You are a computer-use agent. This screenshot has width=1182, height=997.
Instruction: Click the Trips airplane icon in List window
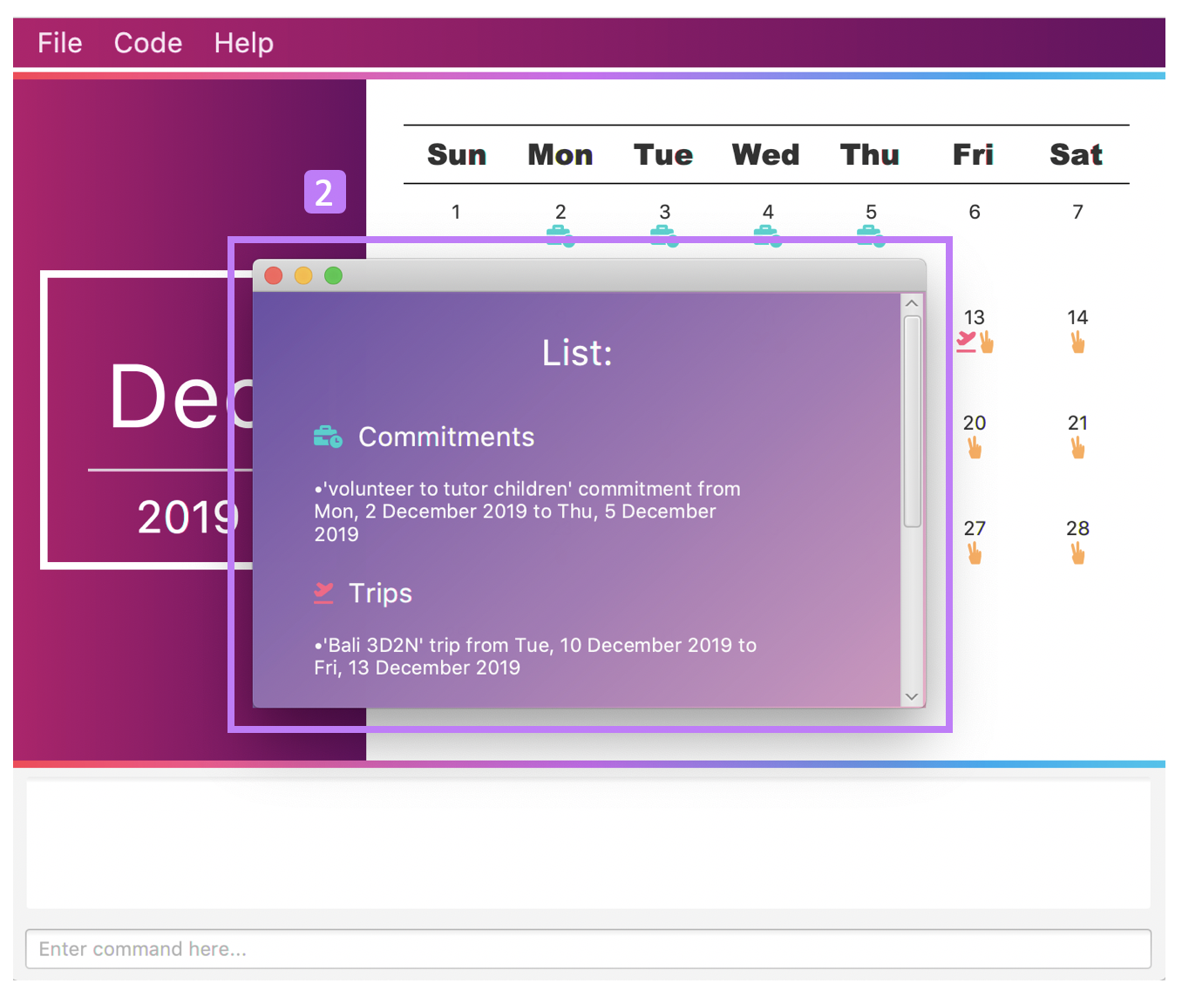tap(323, 593)
